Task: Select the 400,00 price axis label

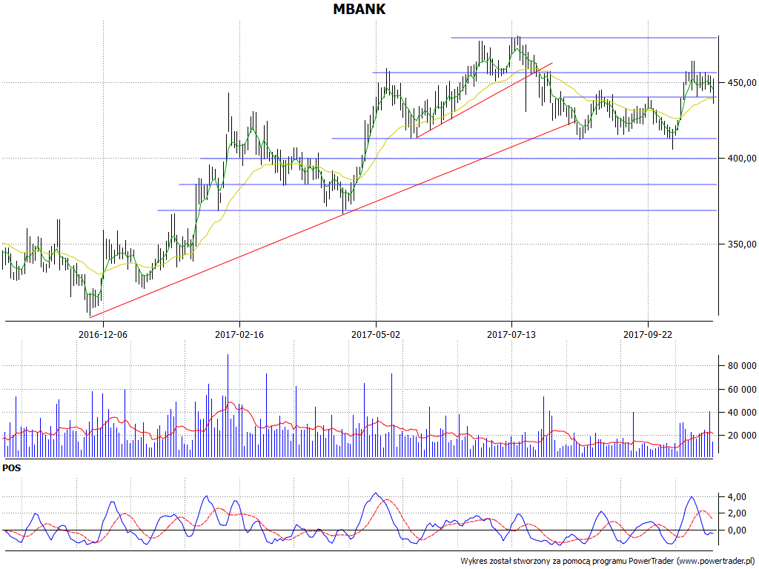Action: click(x=740, y=159)
